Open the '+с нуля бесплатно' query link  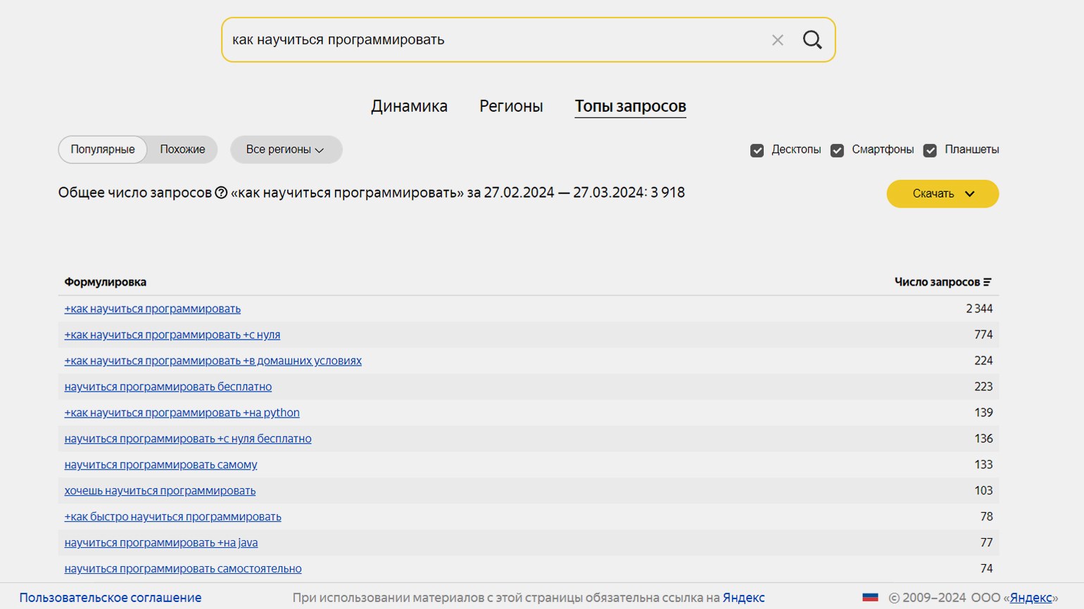(188, 439)
